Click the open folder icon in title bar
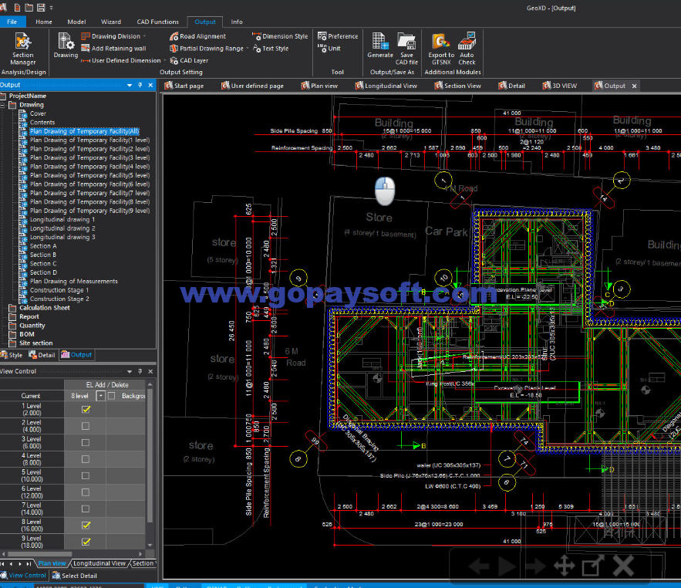The image size is (681, 588). click(x=29, y=8)
